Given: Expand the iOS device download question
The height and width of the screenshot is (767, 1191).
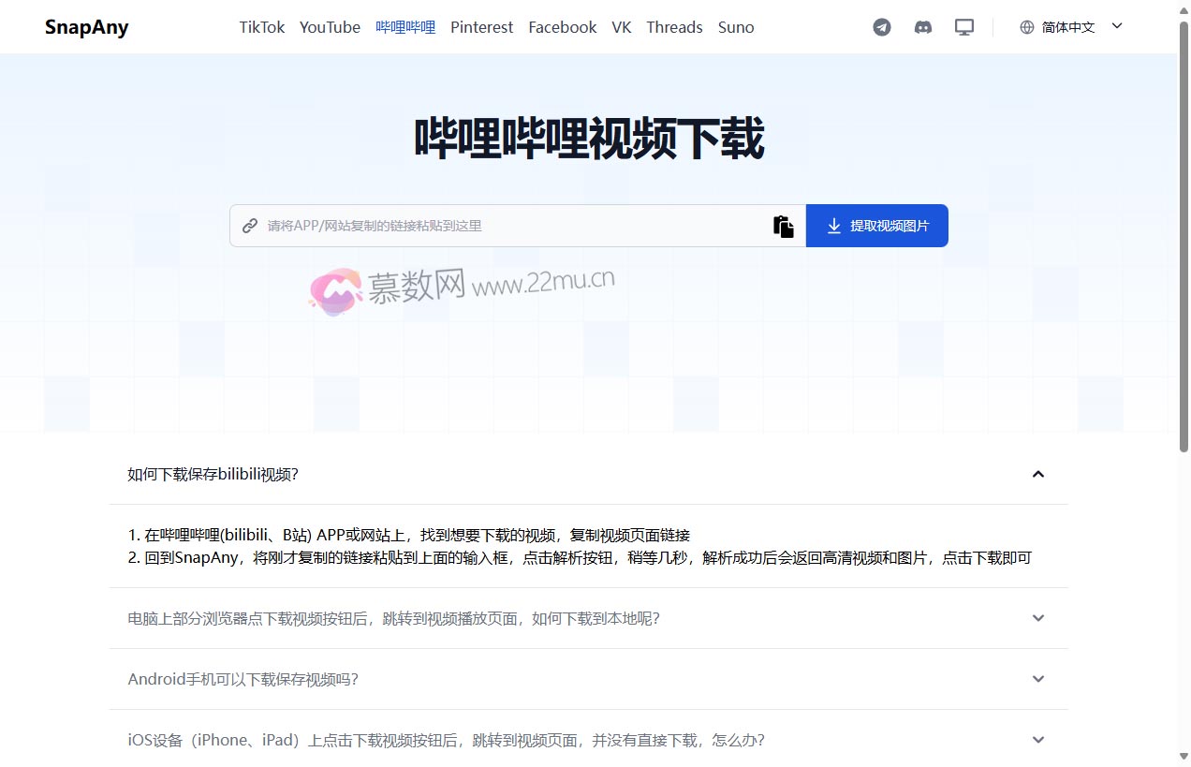Looking at the screenshot, I should [x=1037, y=740].
